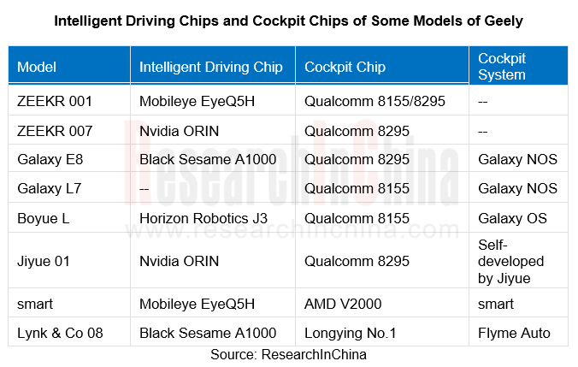The width and height of the screenshot is (578, 367).
Task: Click the Boyue L model cell
Action: click(69, 218)
